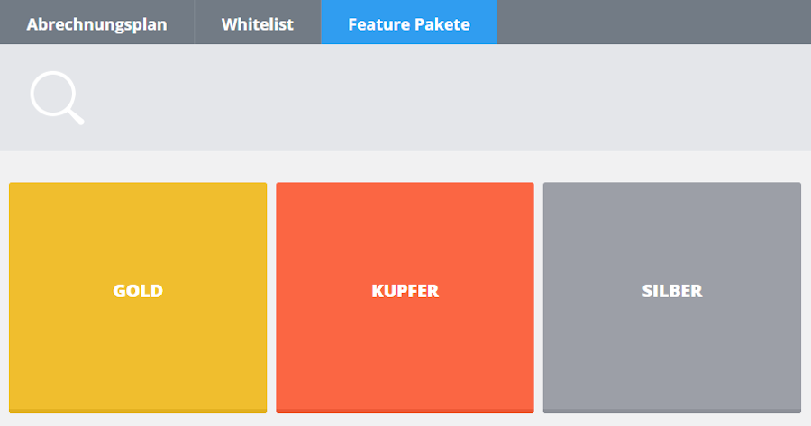The image size is (811, 426).
Task: Click the GOLD label text
Action: (138, 291)
